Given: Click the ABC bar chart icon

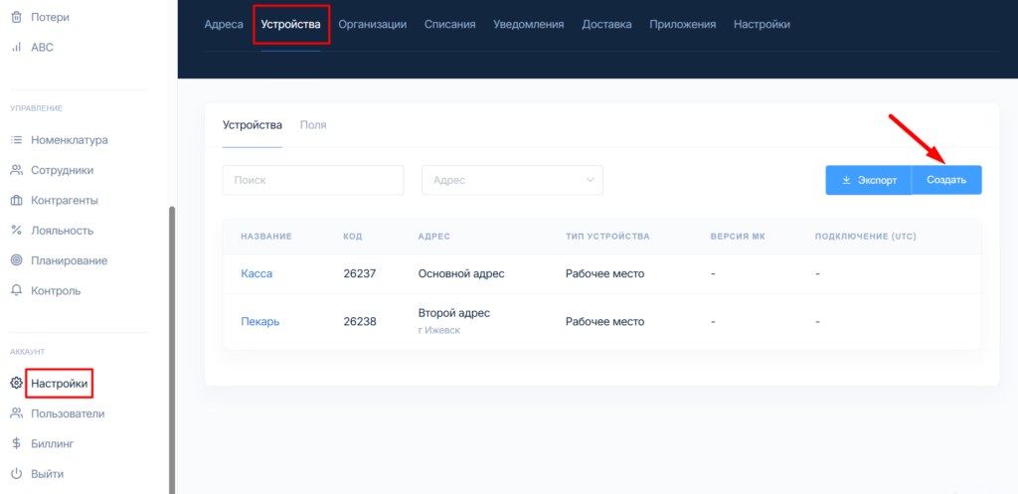Looking at the screenshot, I should tap(16, 47).
